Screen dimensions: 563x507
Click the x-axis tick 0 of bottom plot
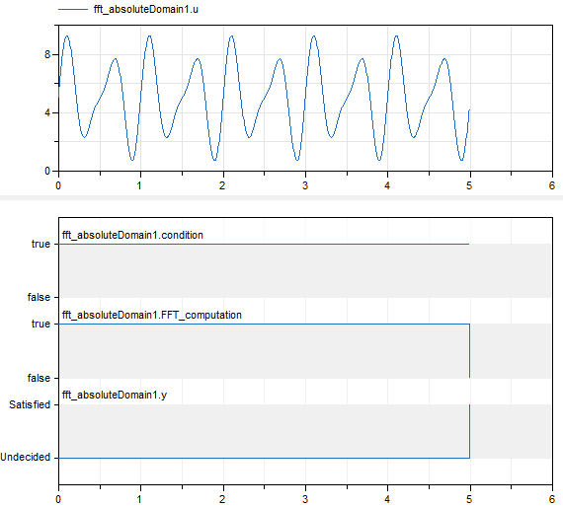pyautogui.click(x=58, y=499)
